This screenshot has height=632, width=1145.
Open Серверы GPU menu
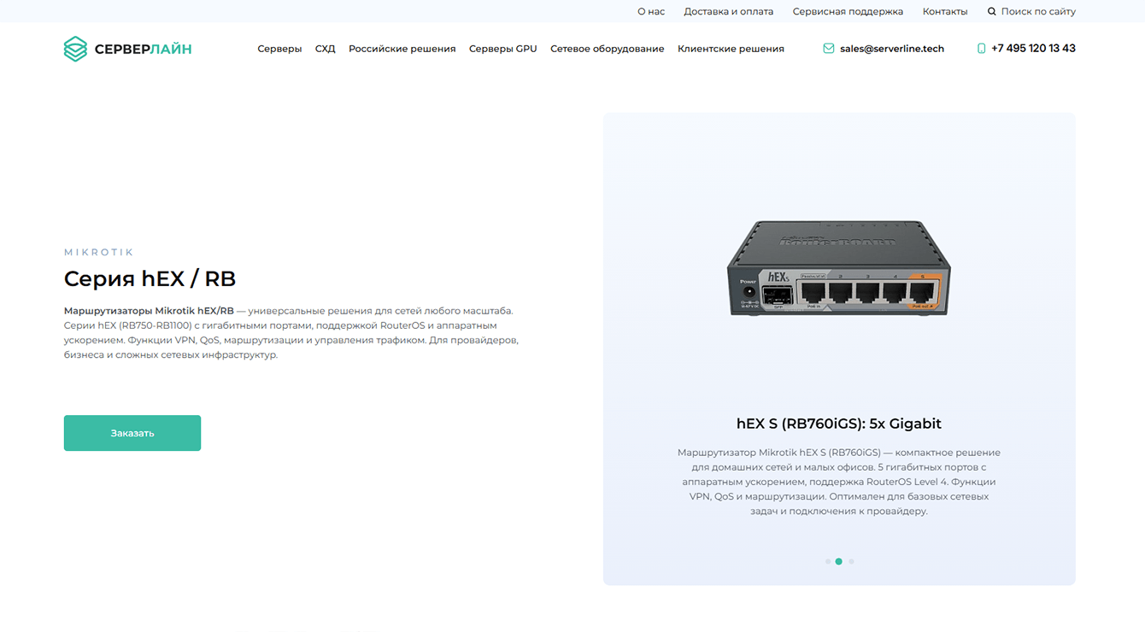[503, 49]
